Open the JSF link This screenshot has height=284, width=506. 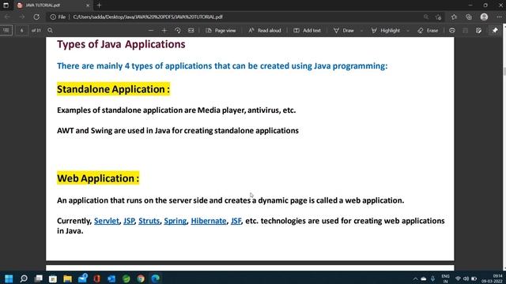[x=236, y=221]
